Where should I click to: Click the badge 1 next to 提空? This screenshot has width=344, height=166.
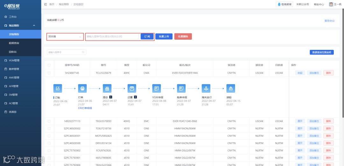(111, 97)
